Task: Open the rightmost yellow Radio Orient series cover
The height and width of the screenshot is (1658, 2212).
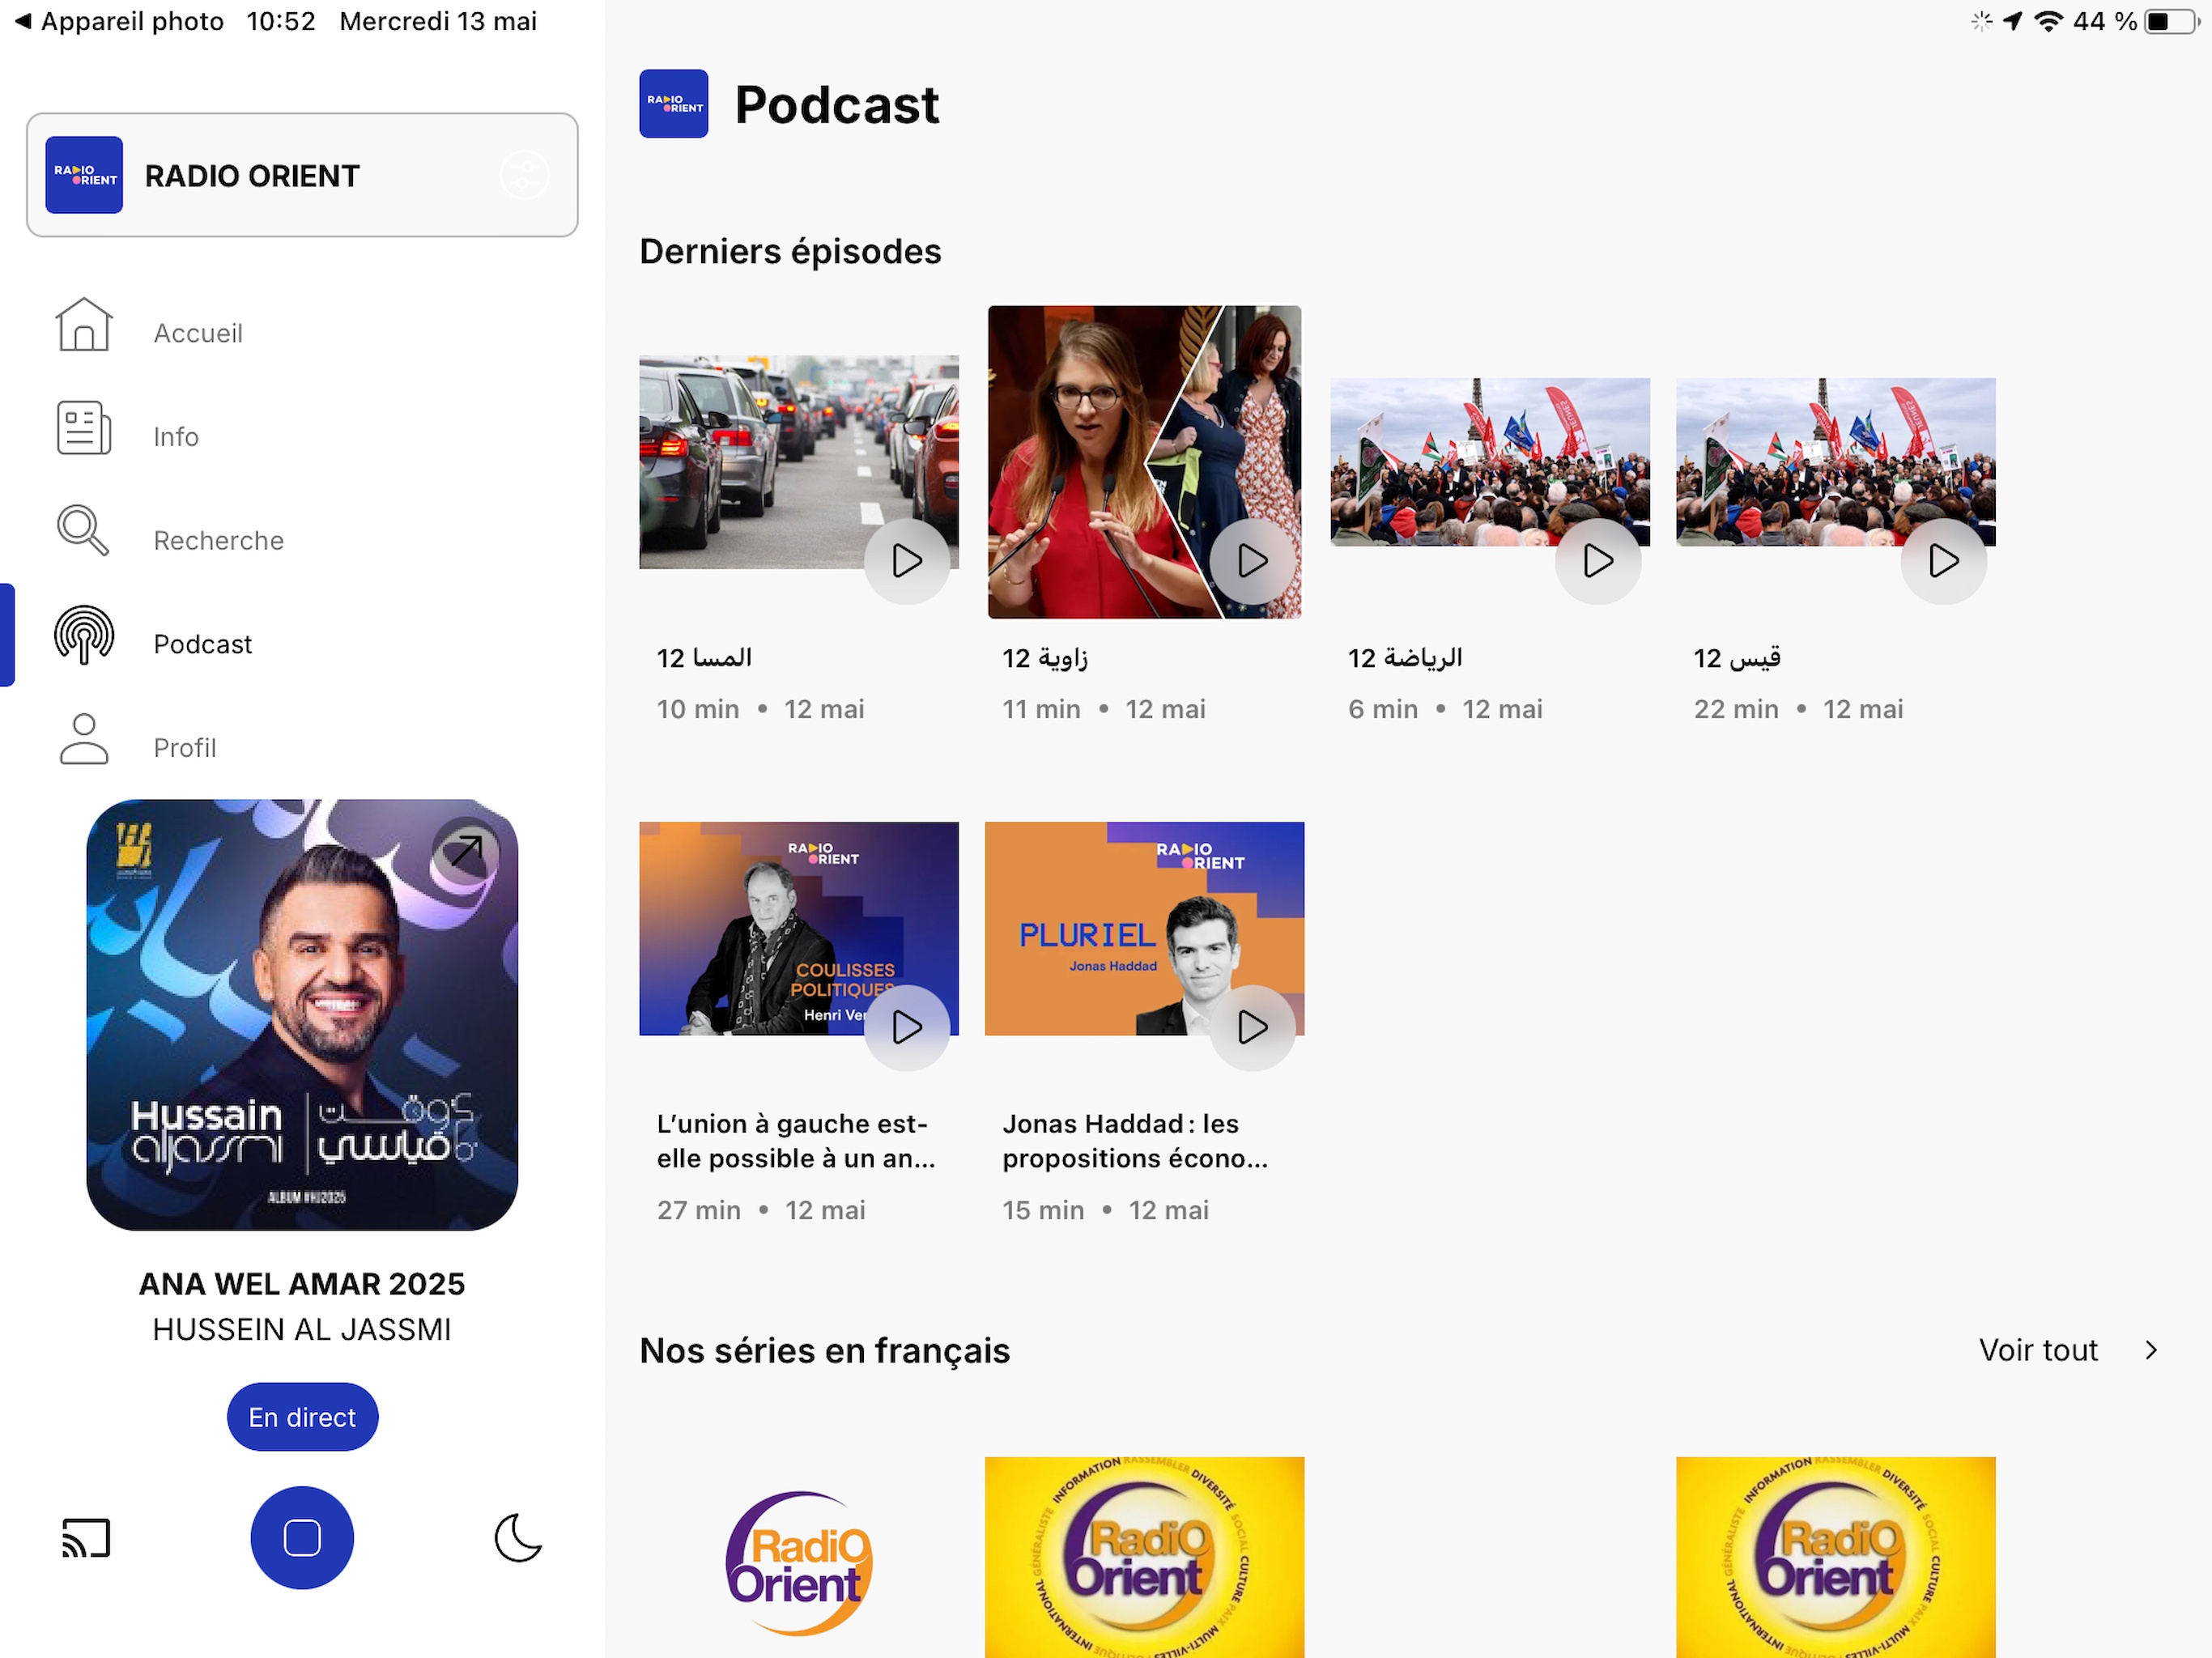Action: (1836, 1558)
